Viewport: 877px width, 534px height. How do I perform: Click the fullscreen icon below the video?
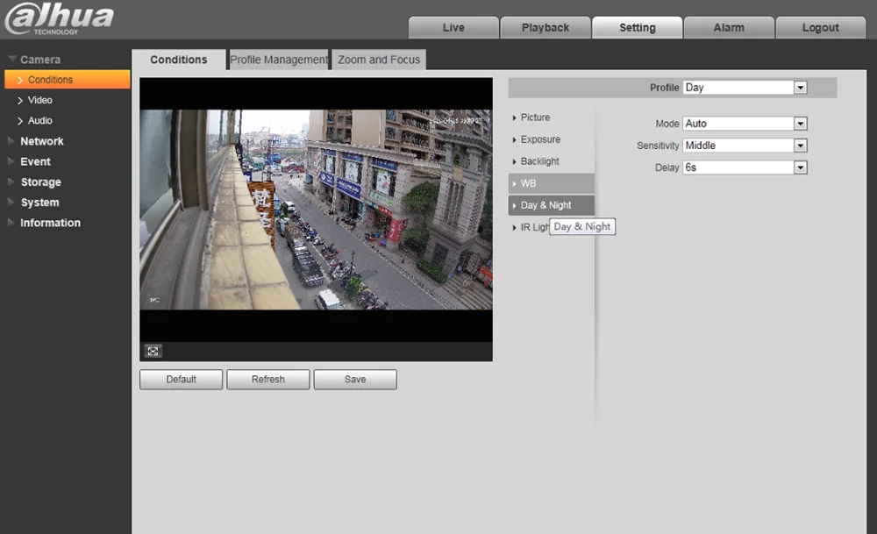click(153, 351)
